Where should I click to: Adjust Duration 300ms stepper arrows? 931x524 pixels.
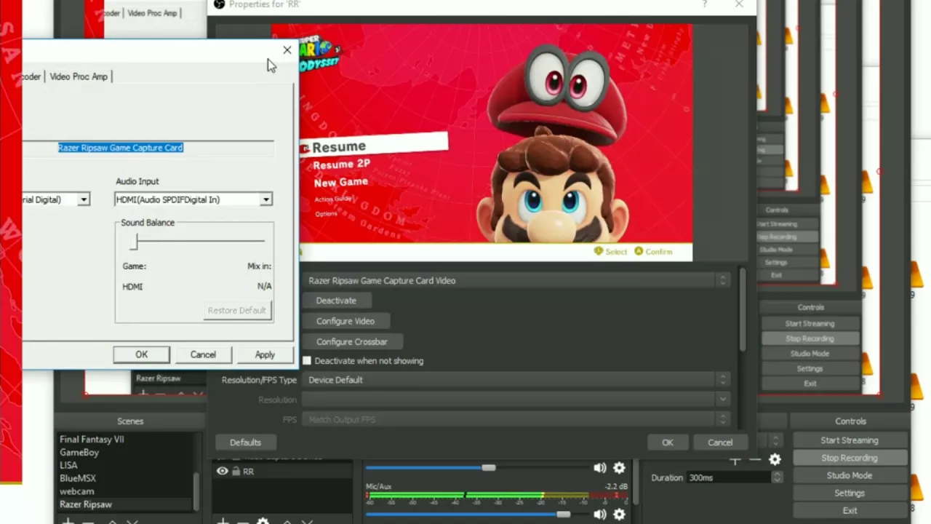(777, 477)
